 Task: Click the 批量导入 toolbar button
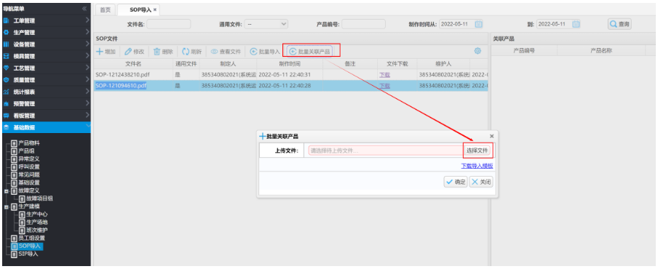coord(265,52)
